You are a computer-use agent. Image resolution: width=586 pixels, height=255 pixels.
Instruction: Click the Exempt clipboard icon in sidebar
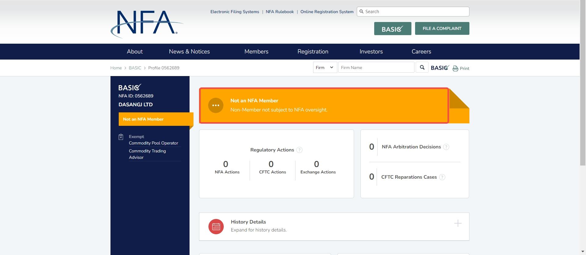pos(121,137)
